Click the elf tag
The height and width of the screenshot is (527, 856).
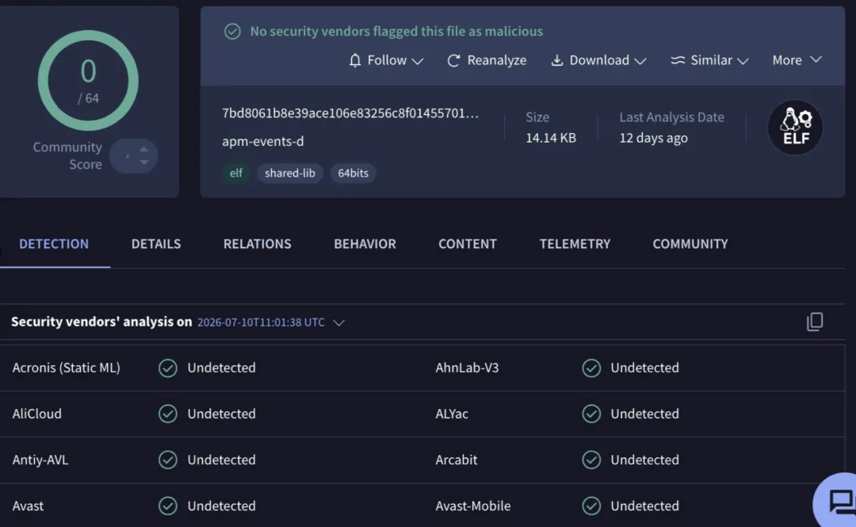(x=236, y=173)
